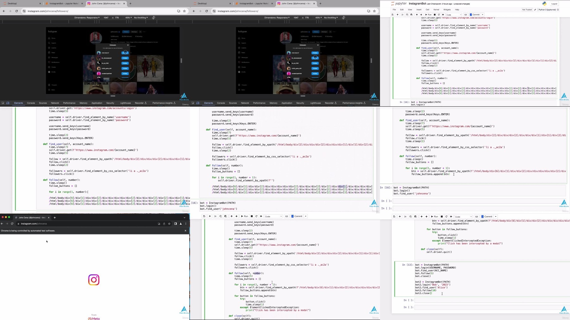
Task: Paste cells icon in lower-middle notebook toolbar
Action: [x=225, y=216]
